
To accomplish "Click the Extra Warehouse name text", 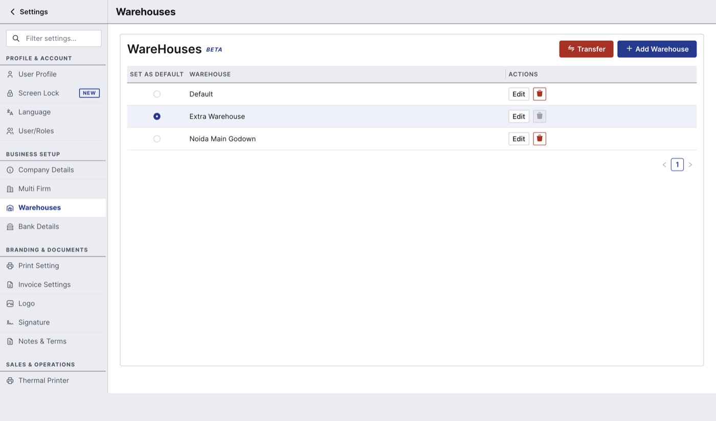I will (x=217, y=117).
